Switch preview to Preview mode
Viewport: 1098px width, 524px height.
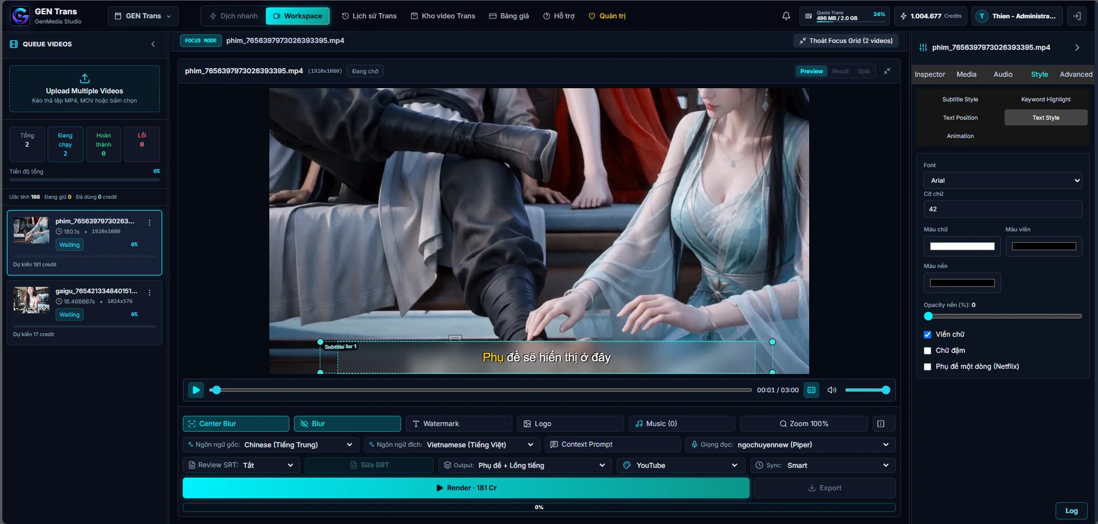tap(811, 71)
